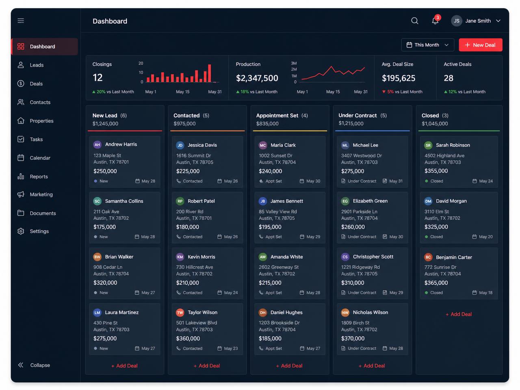Click the Contacts people icon
The height and width of the screenshot is (390, 520).
(21, 102)
